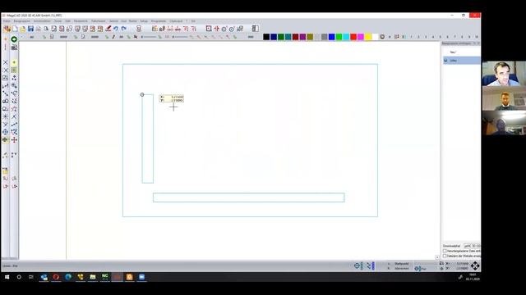Select layer number 10 in the layer bar

(x=477, y=37)
